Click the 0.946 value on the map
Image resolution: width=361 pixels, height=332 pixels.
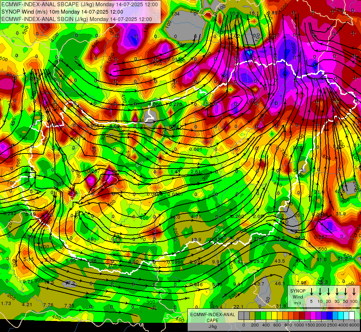click(x=196, y=284)
